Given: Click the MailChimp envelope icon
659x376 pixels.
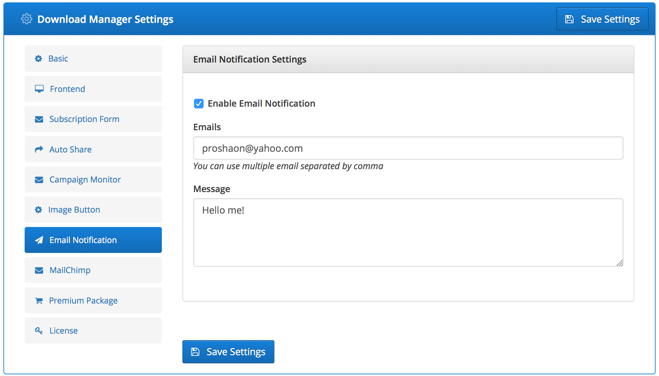Looking at the screenshot, I should point(38,270).
